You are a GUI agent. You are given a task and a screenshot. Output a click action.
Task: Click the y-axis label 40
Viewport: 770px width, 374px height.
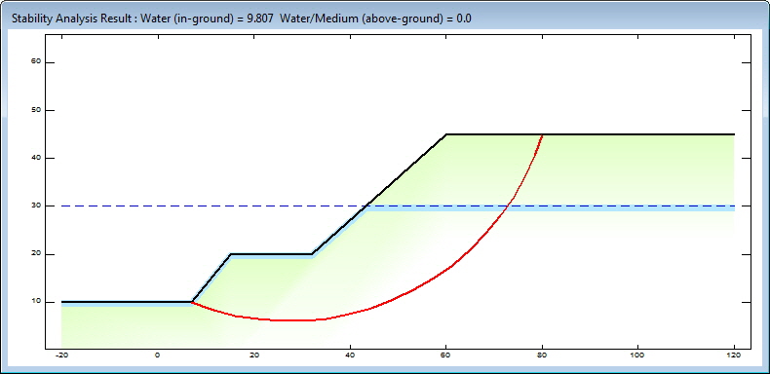point(35,158)
